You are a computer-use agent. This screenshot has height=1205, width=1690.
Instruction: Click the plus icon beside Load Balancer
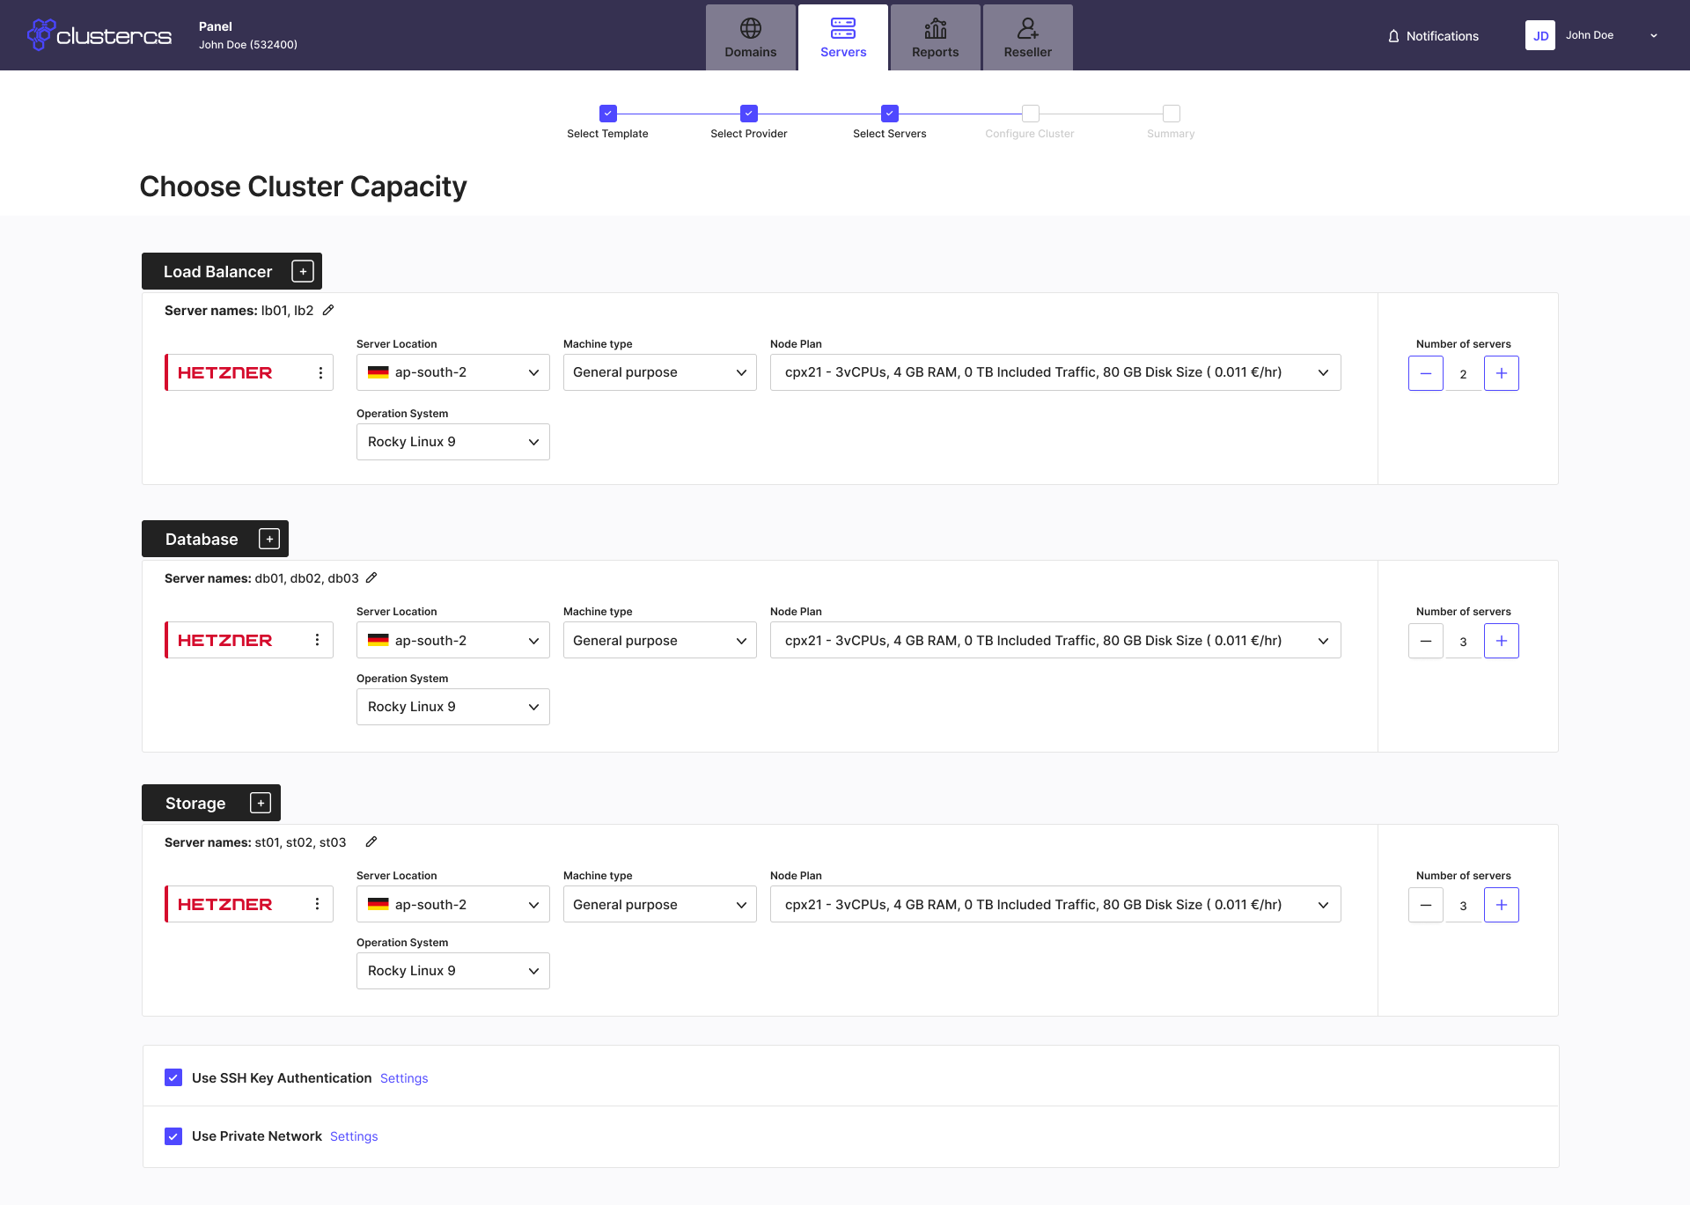303,271
